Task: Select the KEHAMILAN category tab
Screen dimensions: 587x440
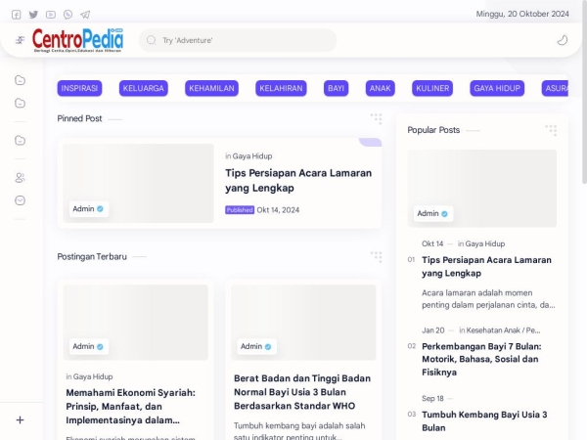Action: [x=211, y=88]
